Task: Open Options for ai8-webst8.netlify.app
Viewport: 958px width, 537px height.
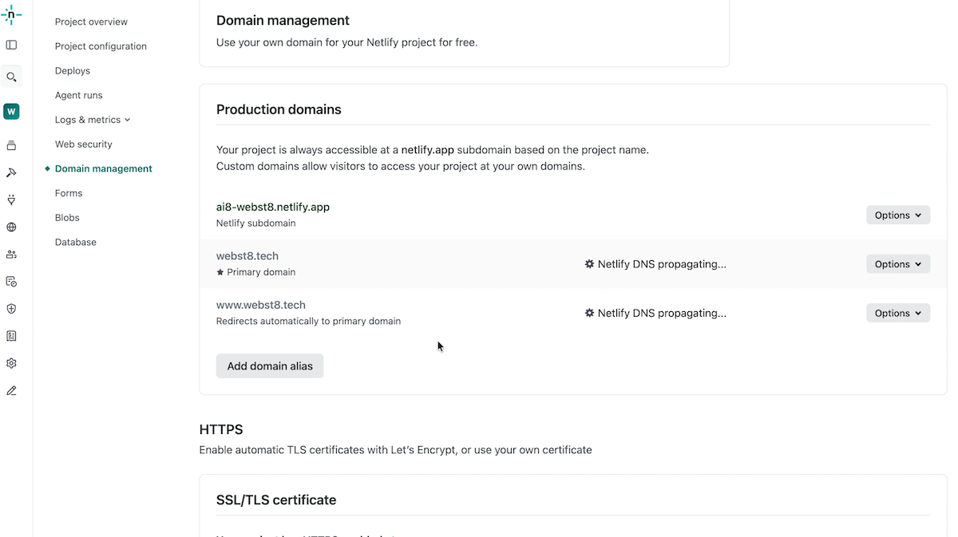Action: (898, 215)
